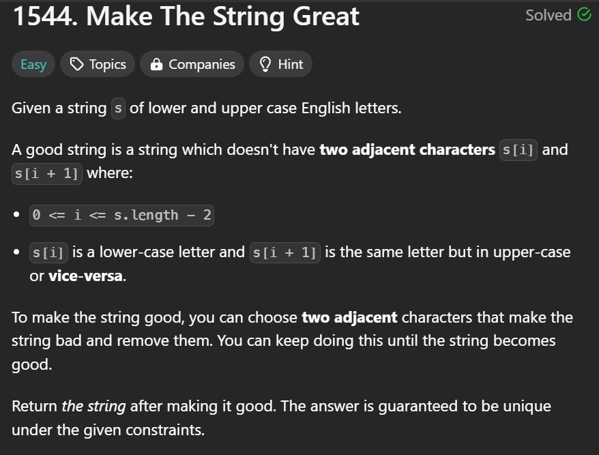Click the Solved status text
Image resolution: width=599 pixels, height=455 pixels.
click(x=549, y=15)
